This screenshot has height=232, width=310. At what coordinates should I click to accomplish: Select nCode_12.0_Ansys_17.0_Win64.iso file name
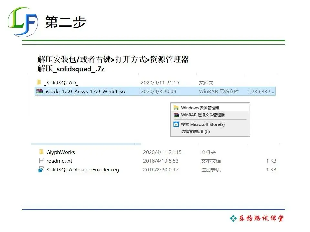pyautogui.click(x=85, y=91)
